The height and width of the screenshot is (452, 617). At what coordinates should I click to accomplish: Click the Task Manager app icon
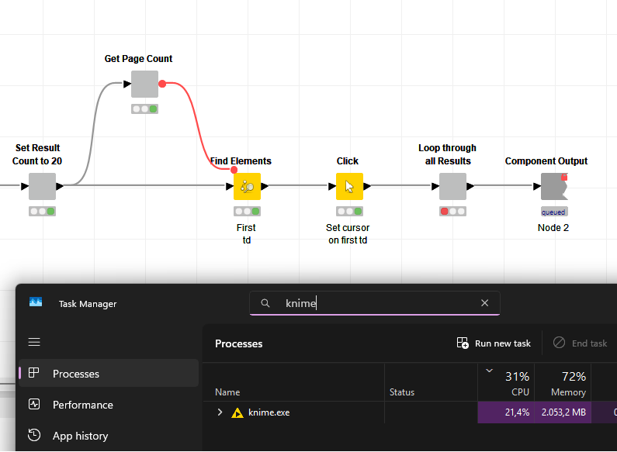36,302
